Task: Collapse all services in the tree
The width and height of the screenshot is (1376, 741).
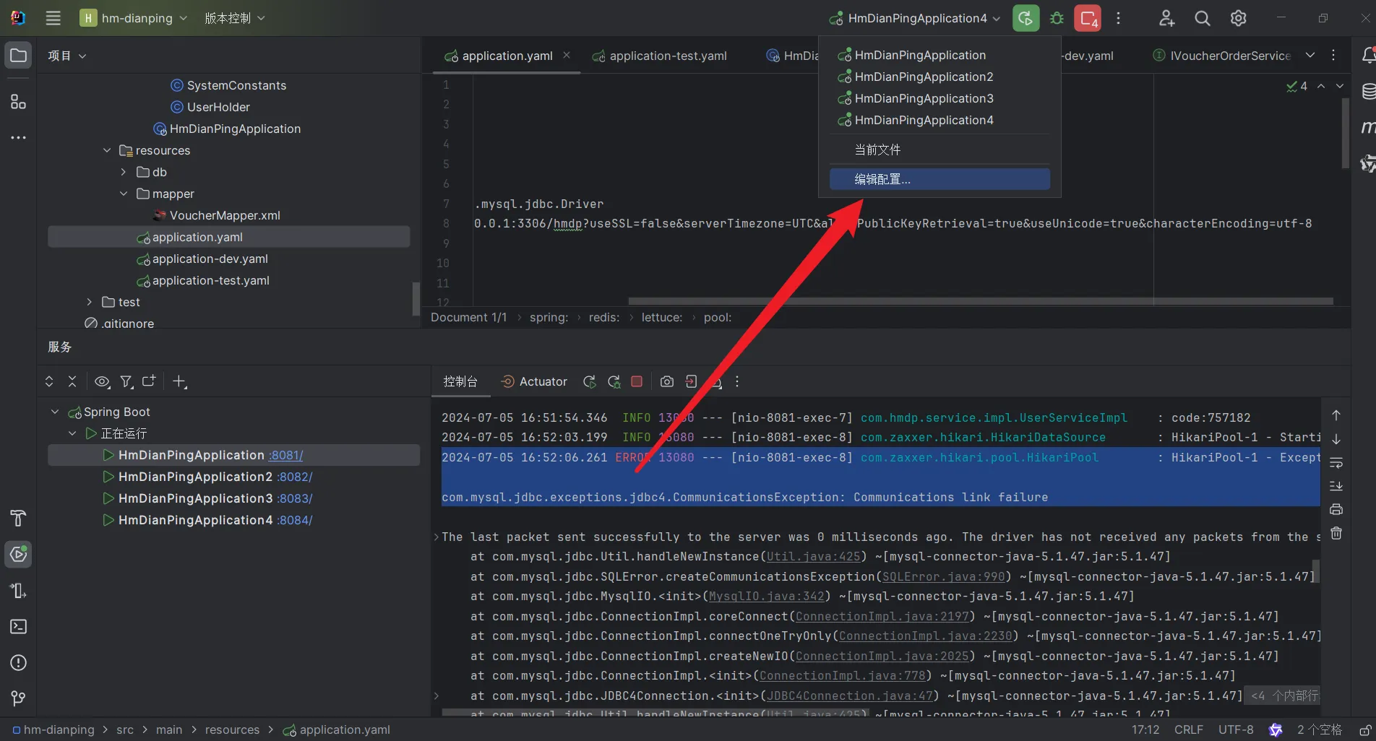Action: click(72, 381)
